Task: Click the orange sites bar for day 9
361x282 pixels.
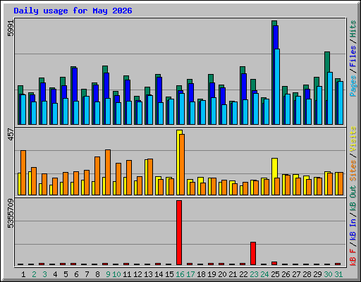Action: [108, 172]
